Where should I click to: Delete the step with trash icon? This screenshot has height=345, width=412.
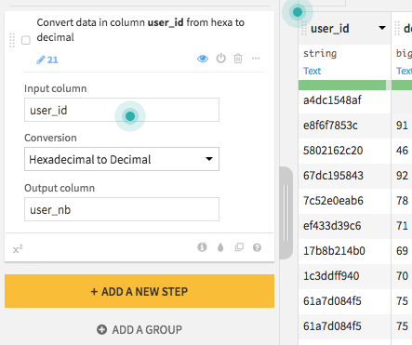pos(238,59)
